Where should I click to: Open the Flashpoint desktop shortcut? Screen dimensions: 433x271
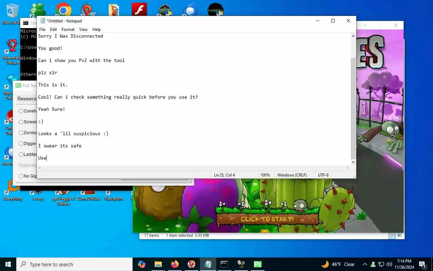[x=114, y=196]
